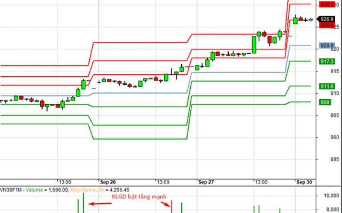Click the 895 price axis label
The height and width of the screenshot is (213, 342).
coord(335,159)
